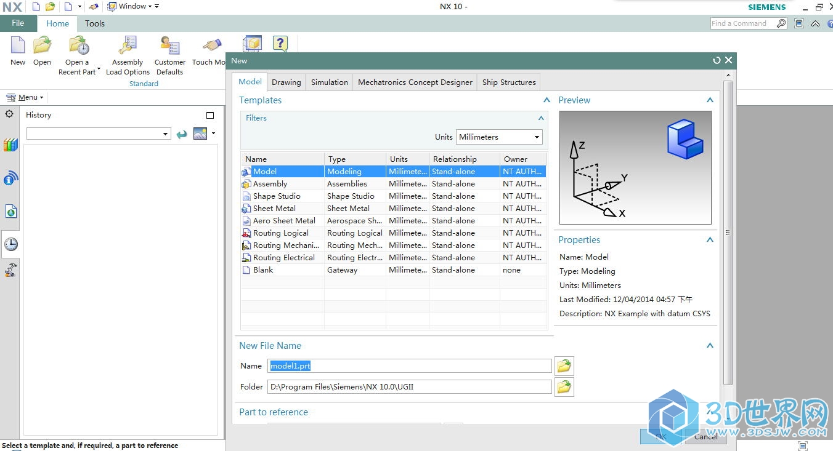Image resolution: width=833 pixels, height=451 pixels.
Task: Switch to the Simulation tab
Action: click(330, 82)
